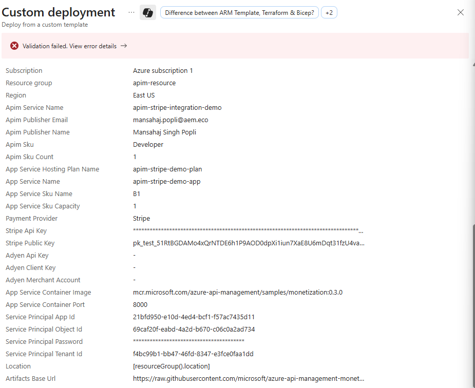Click the Apim Sku value Developer
The image size is (475, 388).
(x=148, y=145)
